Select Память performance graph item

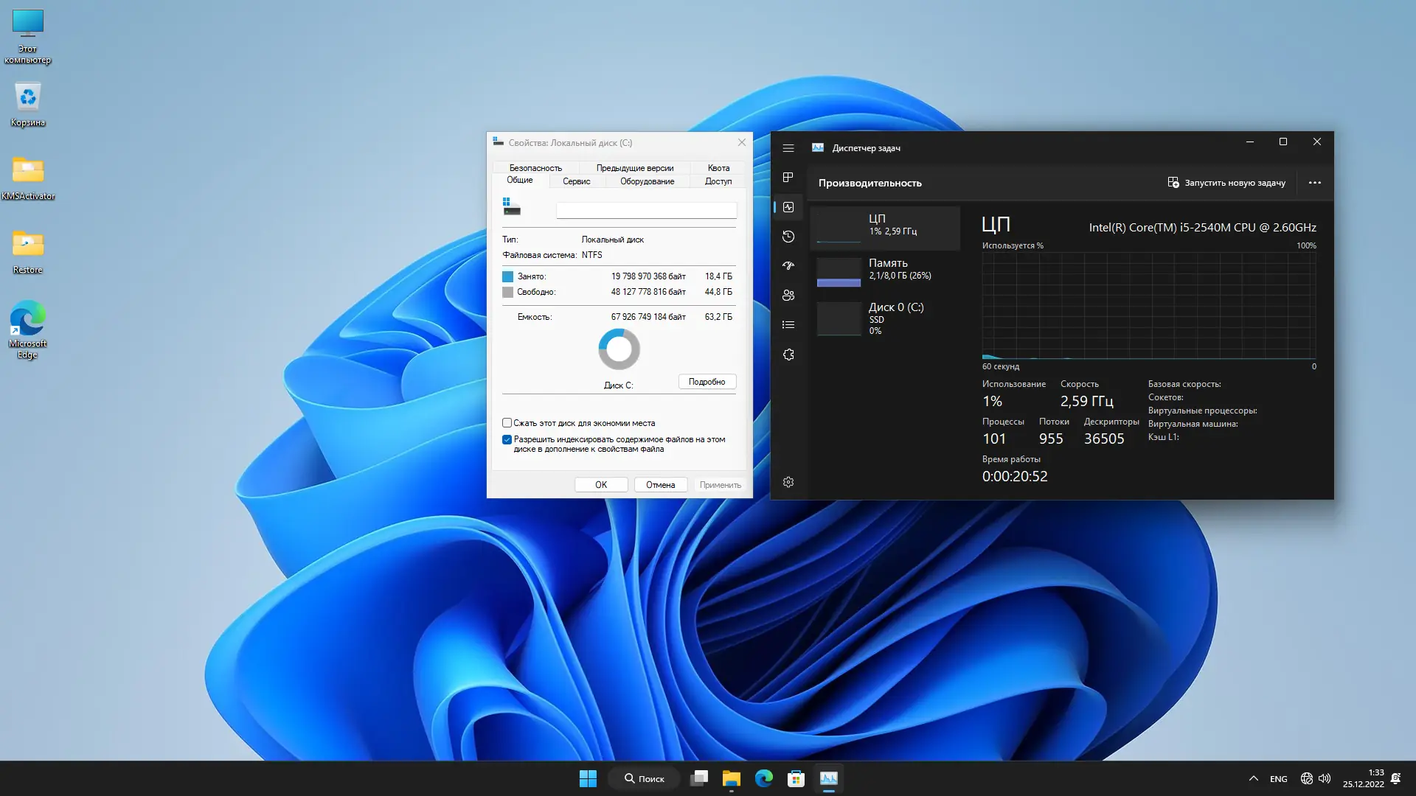point(885,272)
